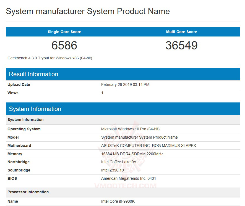Click Intel Coffee Lake 0A value
Viewport: 245px width, 206px height.
click(x=119, y=162)
